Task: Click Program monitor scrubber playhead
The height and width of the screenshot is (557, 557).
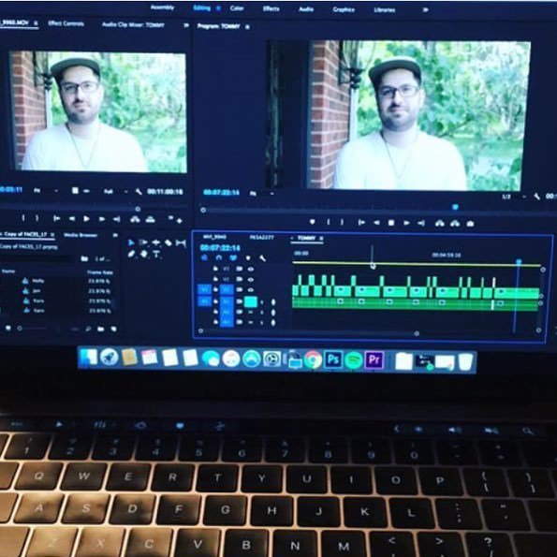Action: click(x=455, y=207)
